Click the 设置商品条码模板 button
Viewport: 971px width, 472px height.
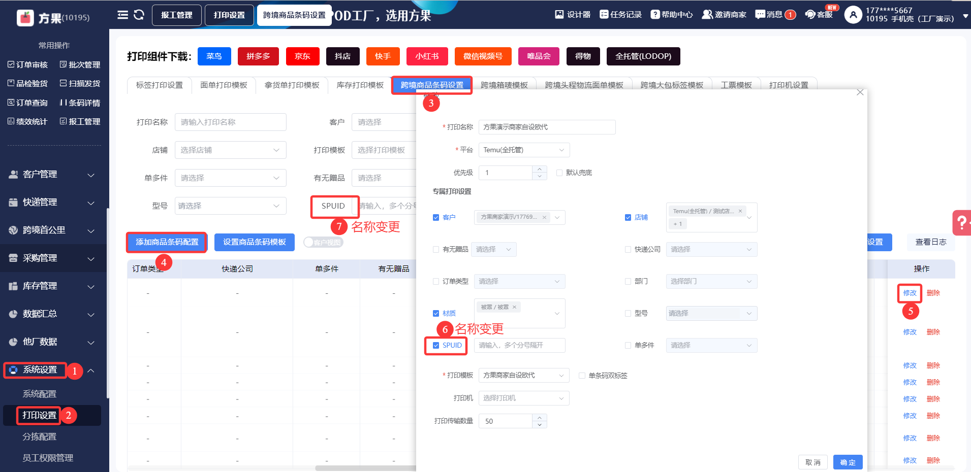coord(255,242)
